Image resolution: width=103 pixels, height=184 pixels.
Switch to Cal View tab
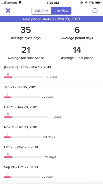pyautogui.click(x=41, y=11)
